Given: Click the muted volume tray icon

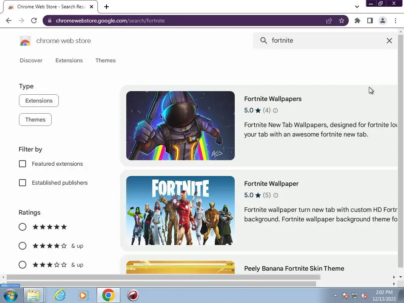Looking at the screenshot, I should pyautogui.click(x=364, y=296).
